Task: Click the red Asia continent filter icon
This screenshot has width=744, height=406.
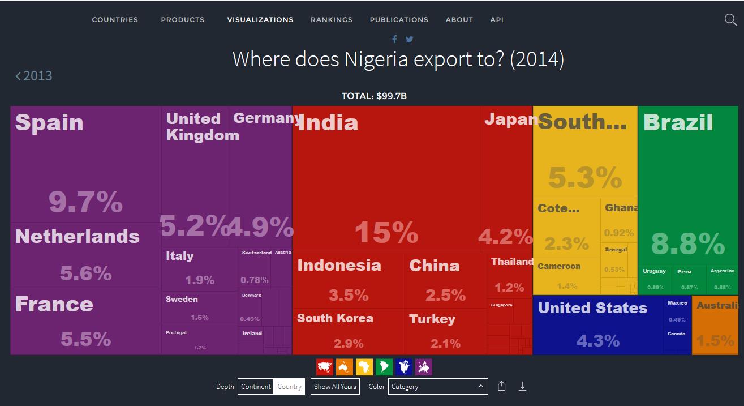Action: 325,367
